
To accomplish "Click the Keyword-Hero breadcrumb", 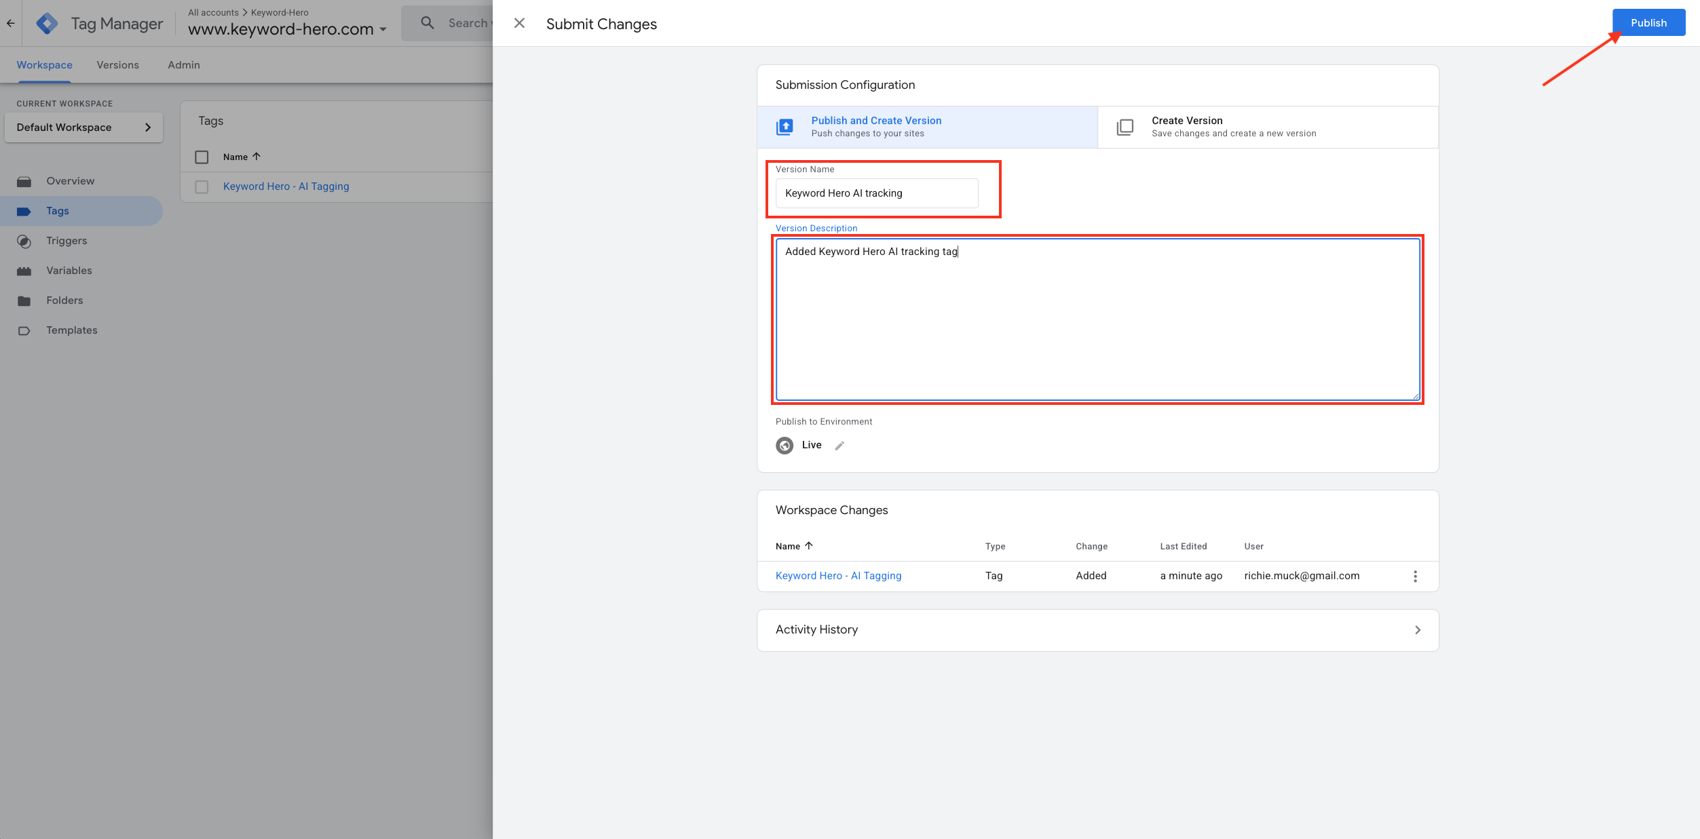I will click(280, 12).
